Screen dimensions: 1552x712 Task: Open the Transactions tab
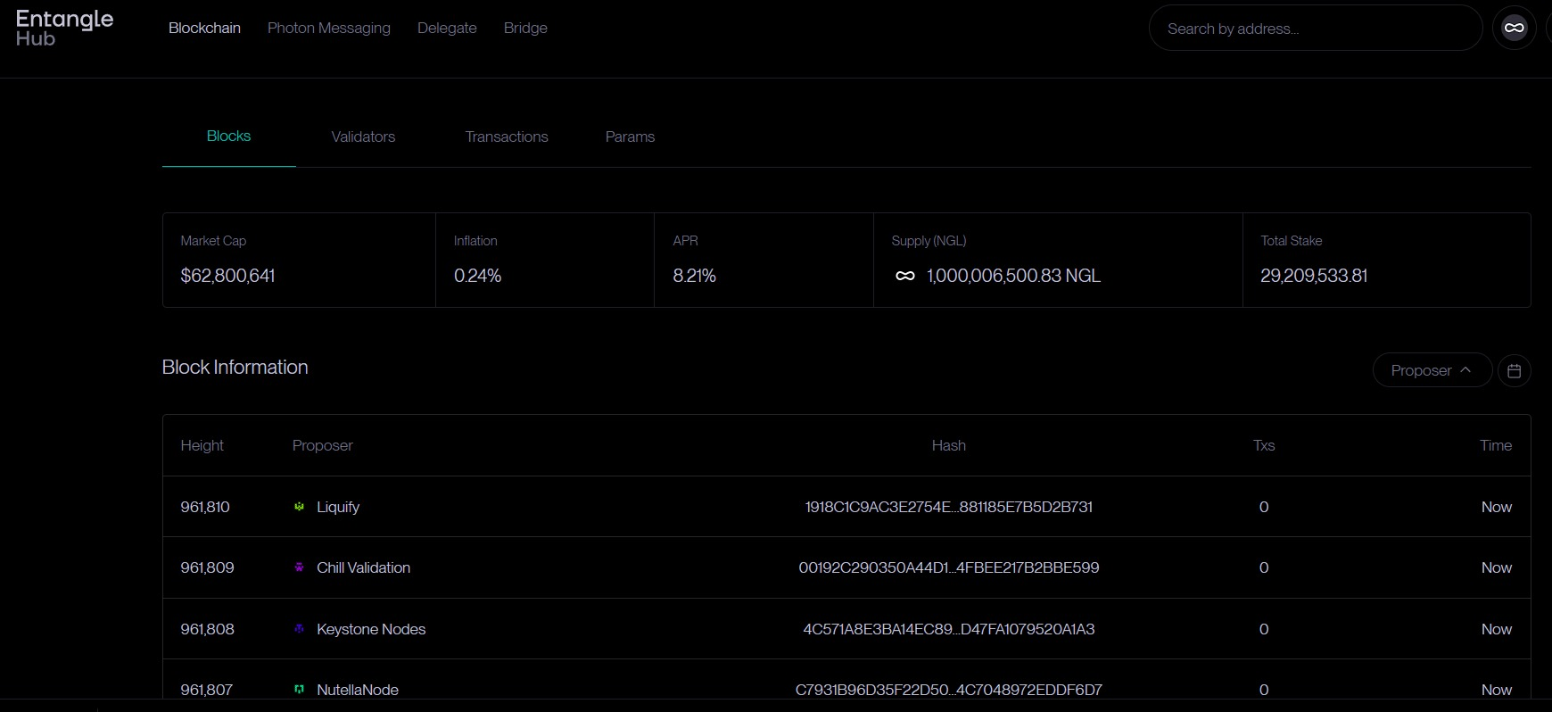507,137
